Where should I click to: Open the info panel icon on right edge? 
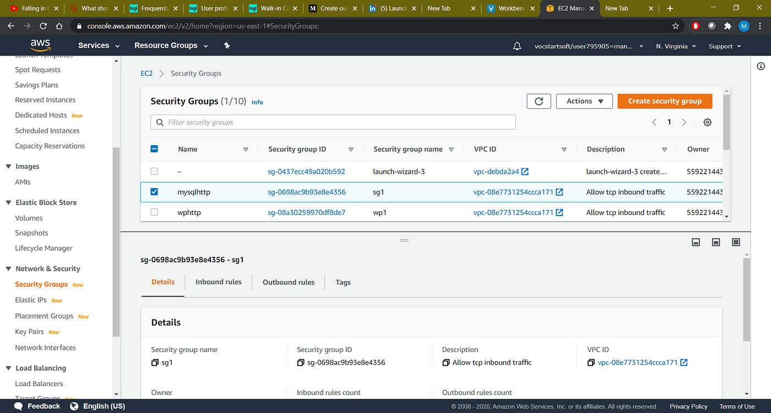[761, 65]
